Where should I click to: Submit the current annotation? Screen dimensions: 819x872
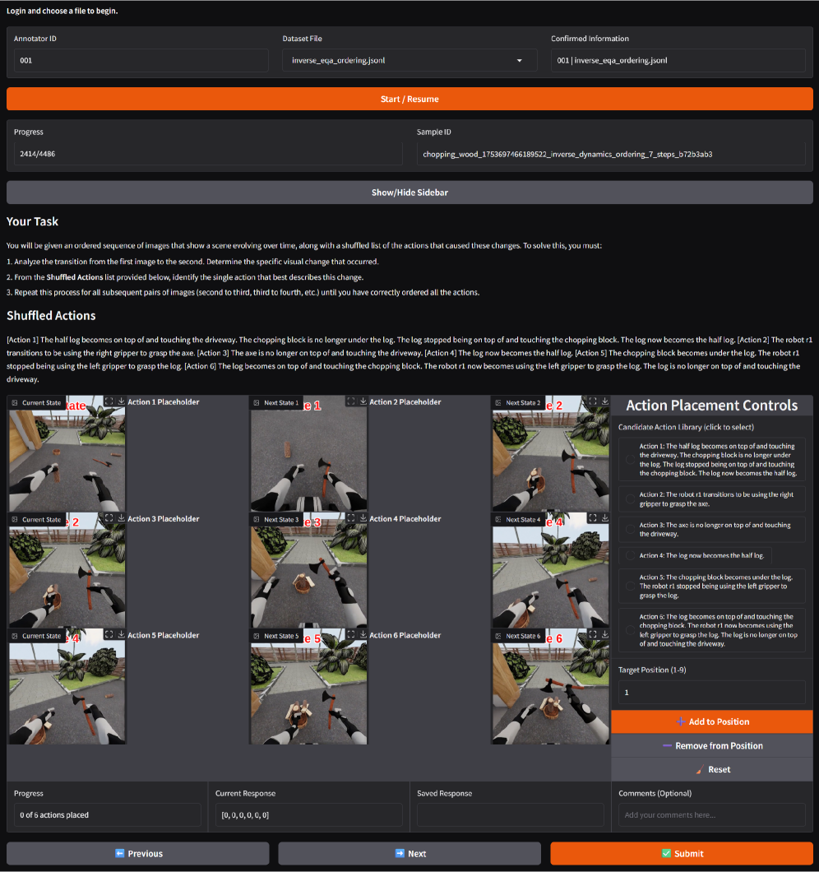(681, 853)
